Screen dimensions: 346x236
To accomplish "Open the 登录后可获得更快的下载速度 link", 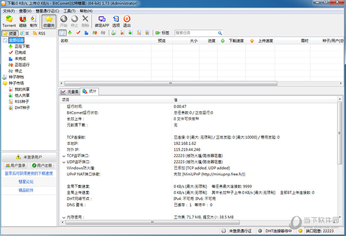I will (29, 173).
